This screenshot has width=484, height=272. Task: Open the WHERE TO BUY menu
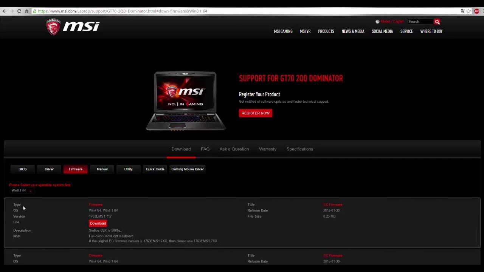pyautogui.click(x=431, y=31)
